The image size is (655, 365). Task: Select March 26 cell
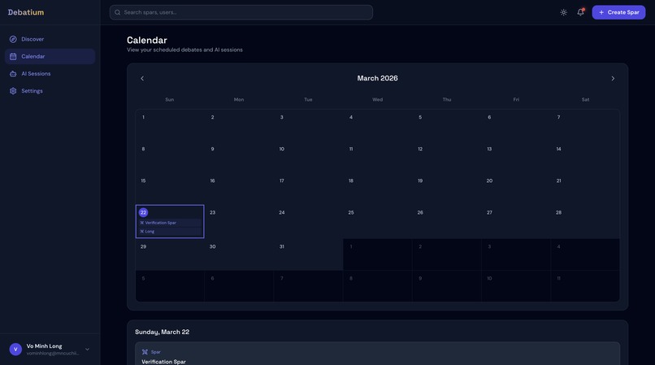tap(447, 222)
